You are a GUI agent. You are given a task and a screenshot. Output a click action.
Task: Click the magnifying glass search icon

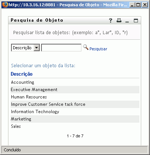(86, 47)
